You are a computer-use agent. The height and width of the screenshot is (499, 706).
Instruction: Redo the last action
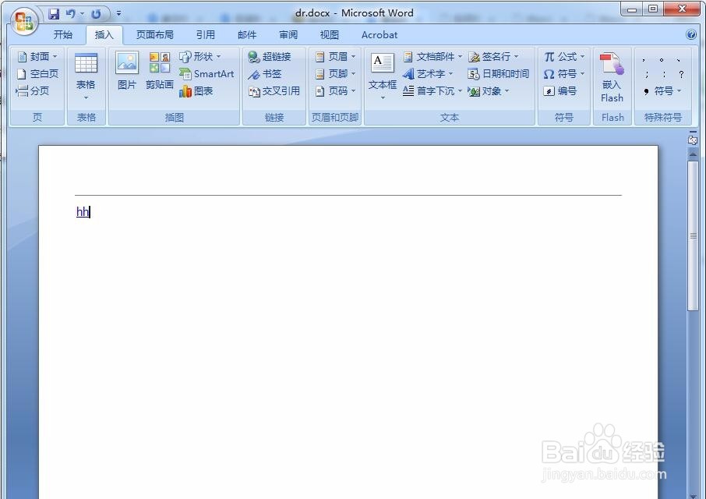pos(96,14)
